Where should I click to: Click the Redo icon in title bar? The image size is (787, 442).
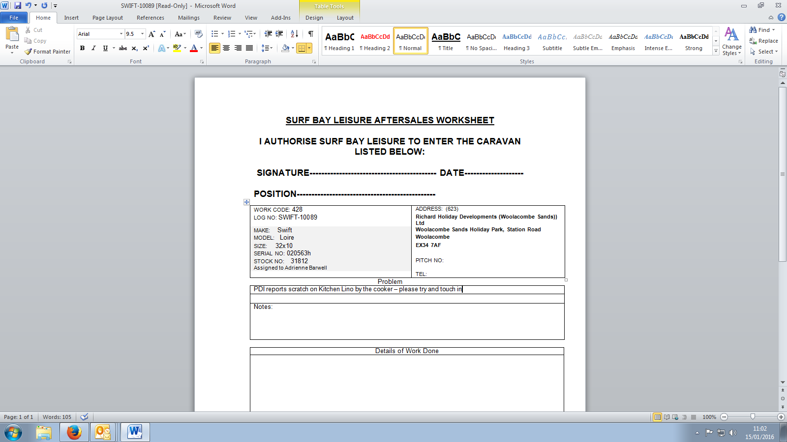(x=44, y=5)
